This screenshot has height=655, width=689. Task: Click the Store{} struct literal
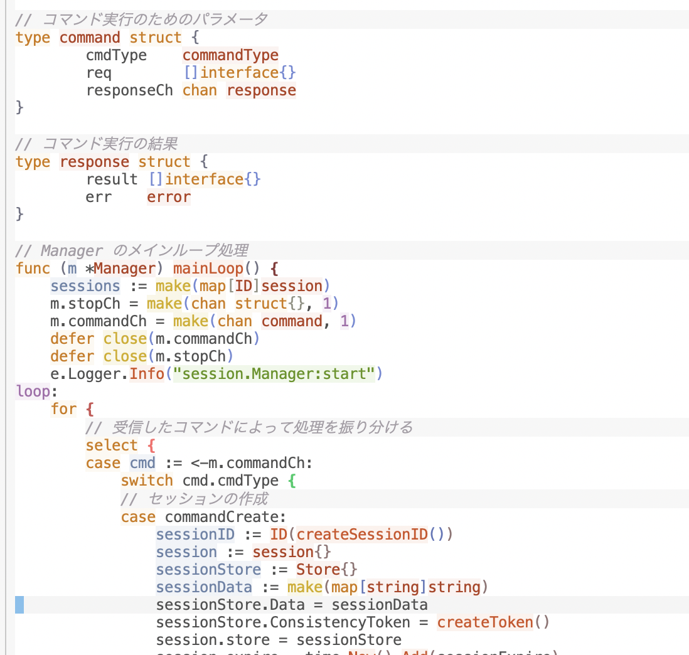pyautogui.click(x=326, y=570)
